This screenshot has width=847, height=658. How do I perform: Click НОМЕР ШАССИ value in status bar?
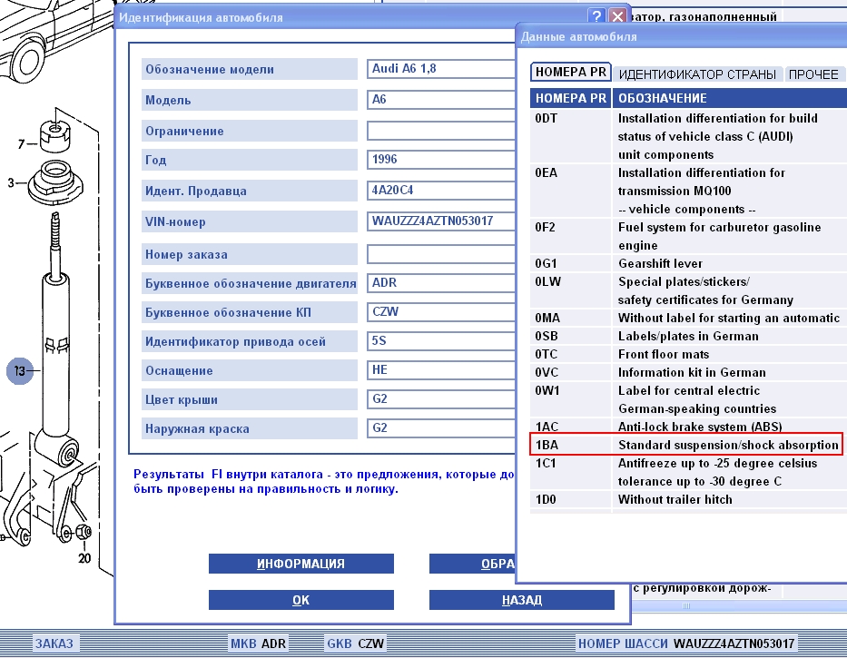(x=734, y=643)
